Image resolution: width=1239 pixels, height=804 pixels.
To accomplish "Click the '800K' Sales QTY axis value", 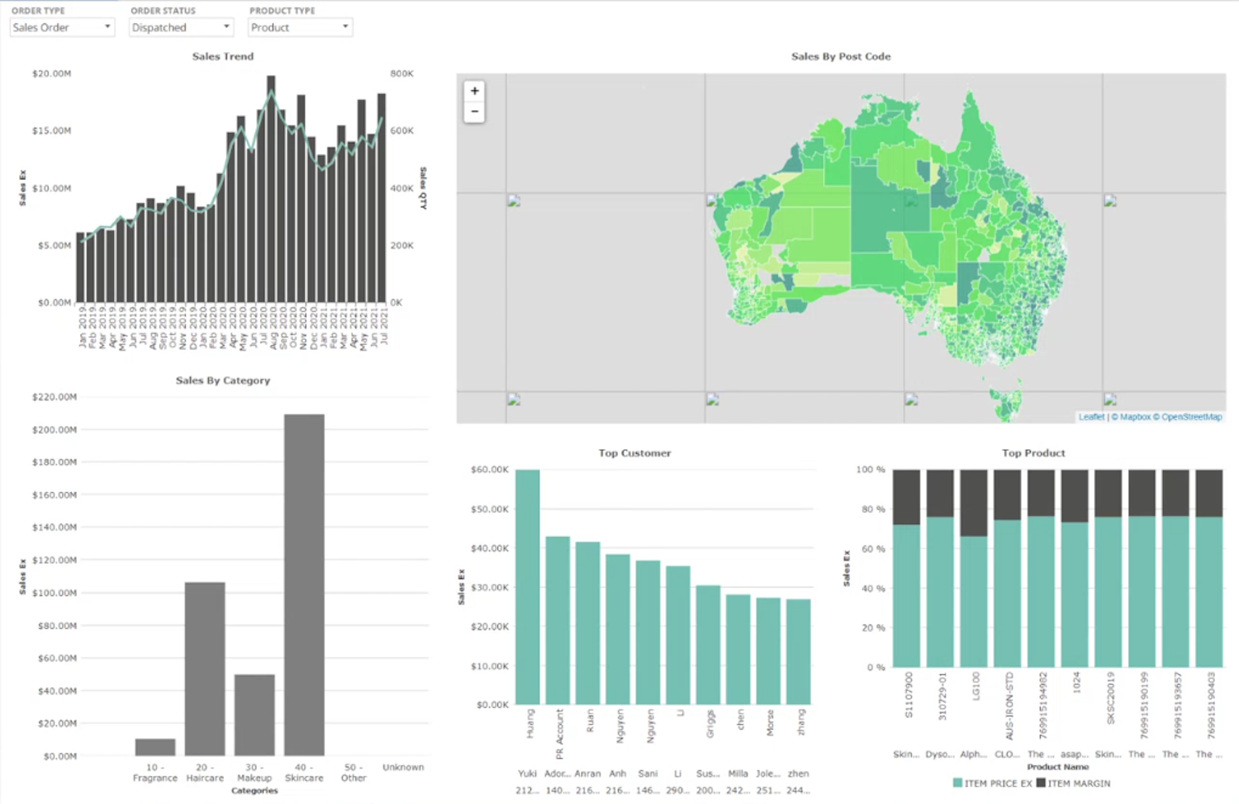I will (402, 73).
